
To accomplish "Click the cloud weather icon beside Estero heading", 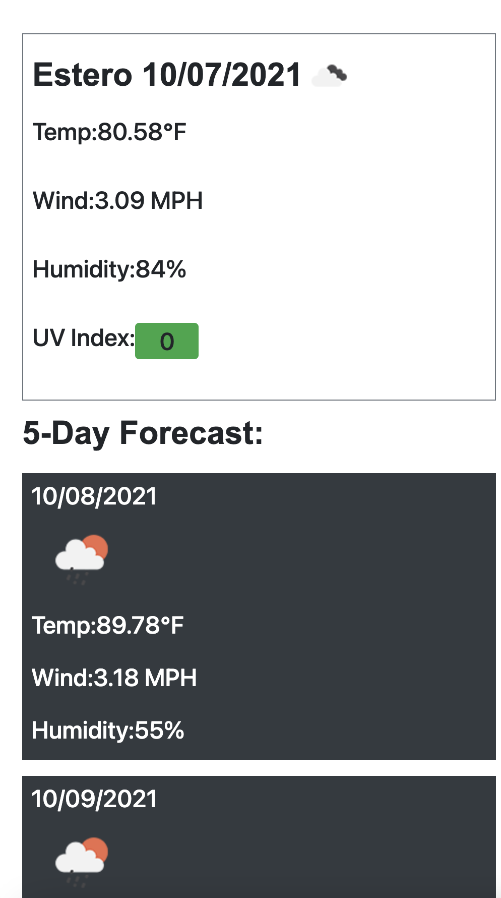I will [x=330, y=76].
